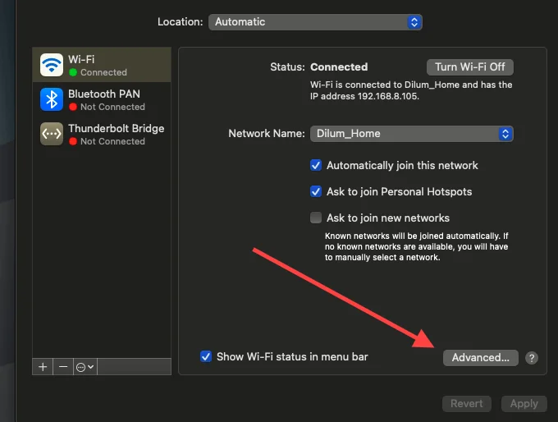Select Wi-Fi Connected row label
558x422 pixels.
pyautogui.click(x=102, y=65)
